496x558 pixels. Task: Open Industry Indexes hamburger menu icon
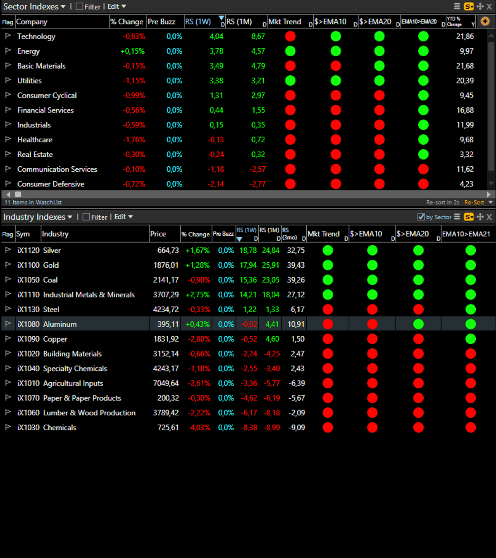pos(457,217)
